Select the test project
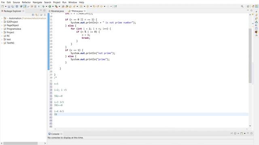Screen dimensions: 259x145 tap(8, 39)
